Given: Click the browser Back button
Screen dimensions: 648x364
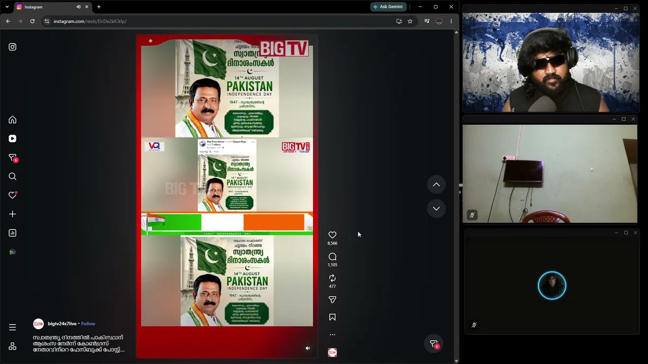Looking at the screenshot, I should tap(8, 21).
